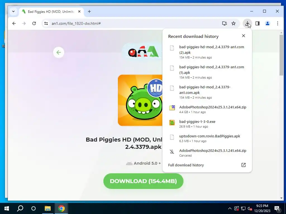This screenshot has height=214, width=286.
Task: Open File Explorer from the taskbar
Action: [x=47, y=208]
